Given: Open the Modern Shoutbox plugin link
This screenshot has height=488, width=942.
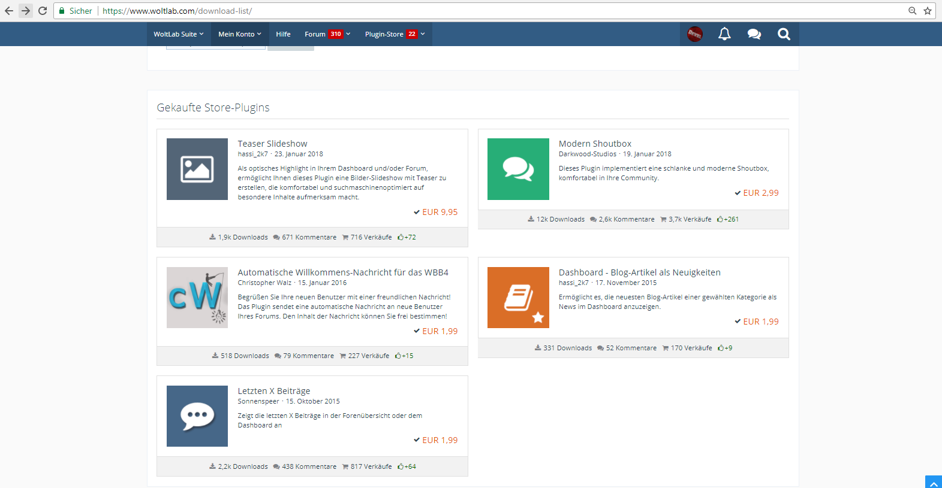Looking at the screenshot, I should (595, 144).
